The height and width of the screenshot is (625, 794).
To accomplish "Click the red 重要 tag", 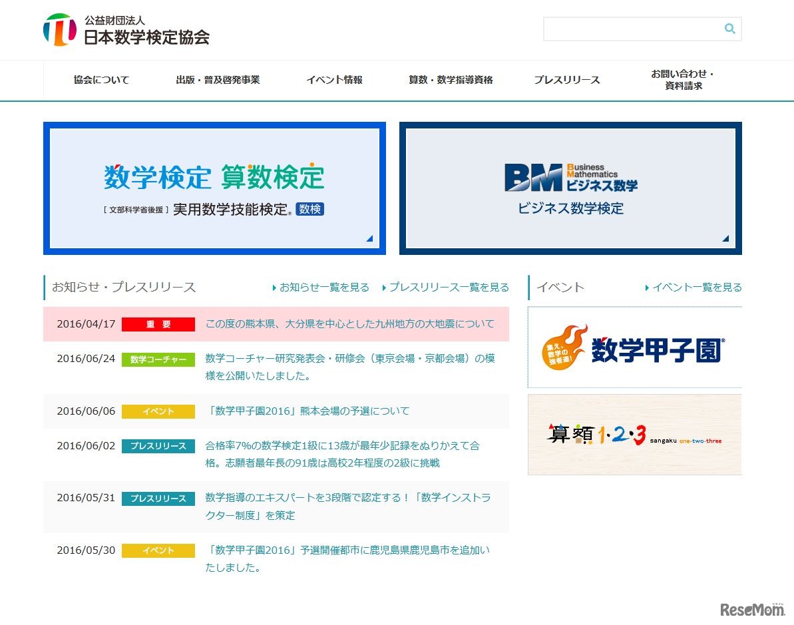I will [158, 324].
